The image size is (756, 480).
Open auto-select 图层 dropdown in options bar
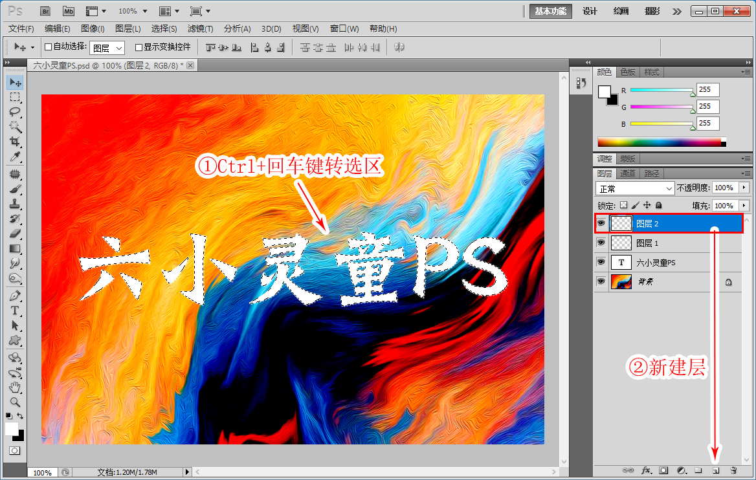click(107, 48)
